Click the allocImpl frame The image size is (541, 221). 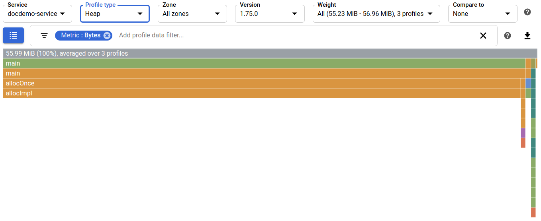tap(261, 93)
